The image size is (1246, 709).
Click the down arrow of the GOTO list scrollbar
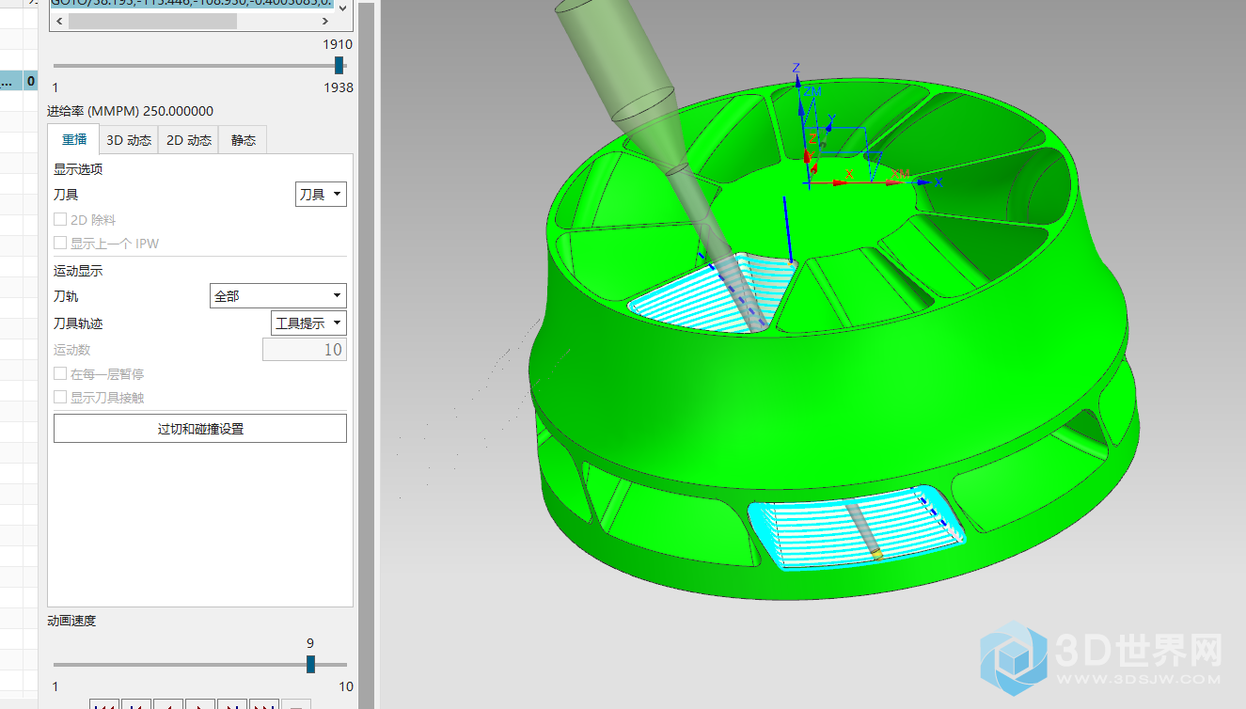341,8
